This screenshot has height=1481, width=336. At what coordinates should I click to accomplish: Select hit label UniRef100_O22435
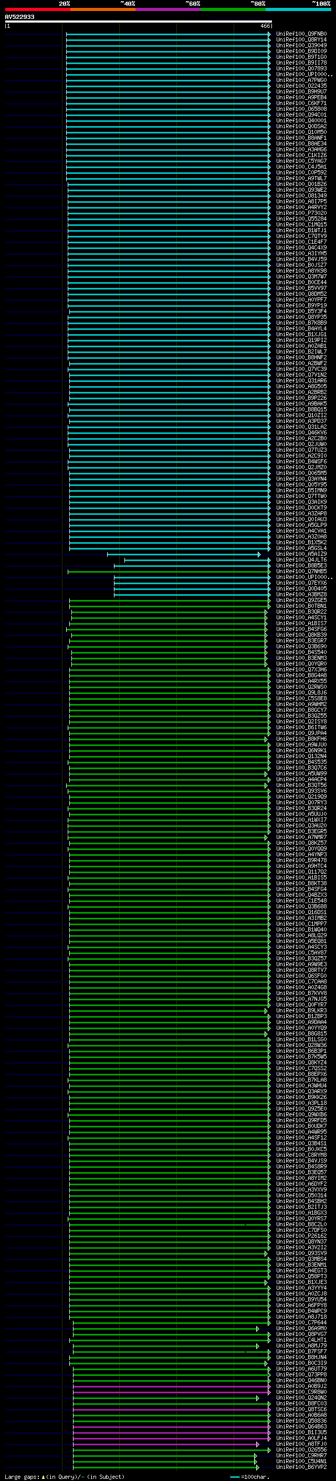click(301, 86)
